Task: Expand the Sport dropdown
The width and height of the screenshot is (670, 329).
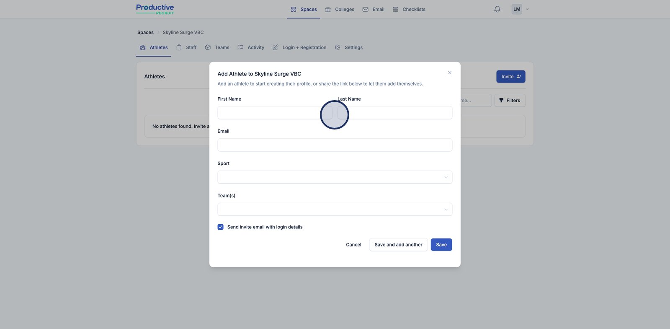Action: point(335,177)
